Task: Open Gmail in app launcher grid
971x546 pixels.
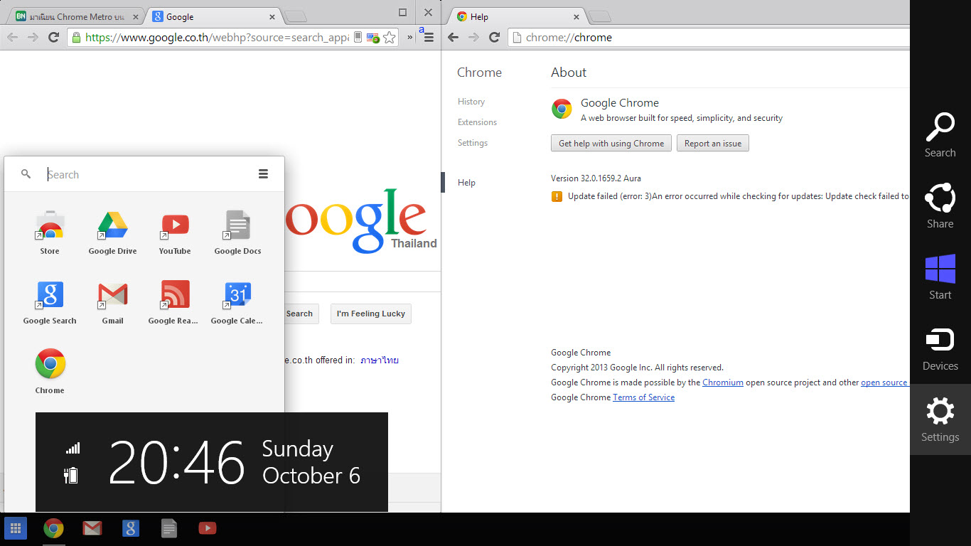Action: coord(112,302)
